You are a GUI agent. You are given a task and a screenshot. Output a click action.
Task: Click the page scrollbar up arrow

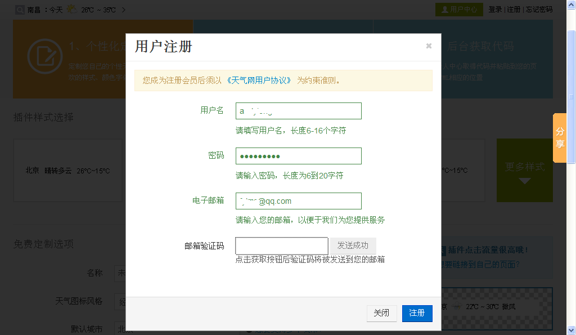571,5
